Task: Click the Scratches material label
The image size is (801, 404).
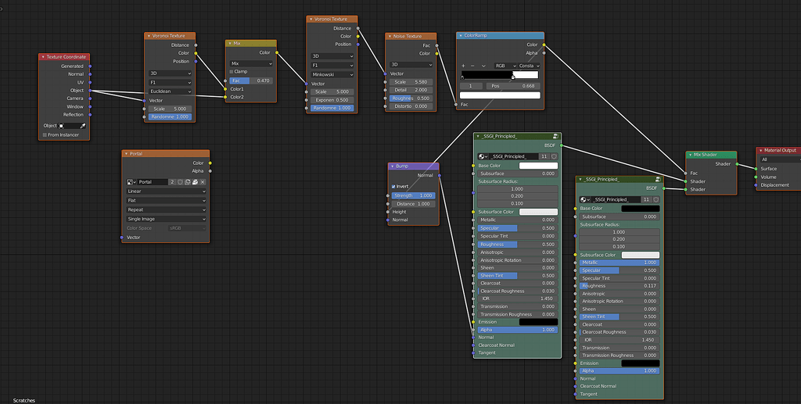Action: coord(24,400)
